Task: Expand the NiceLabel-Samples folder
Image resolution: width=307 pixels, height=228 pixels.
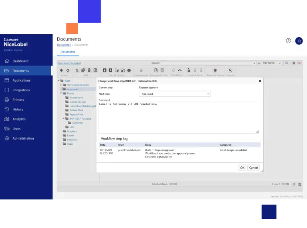Action: coord(61,85)
